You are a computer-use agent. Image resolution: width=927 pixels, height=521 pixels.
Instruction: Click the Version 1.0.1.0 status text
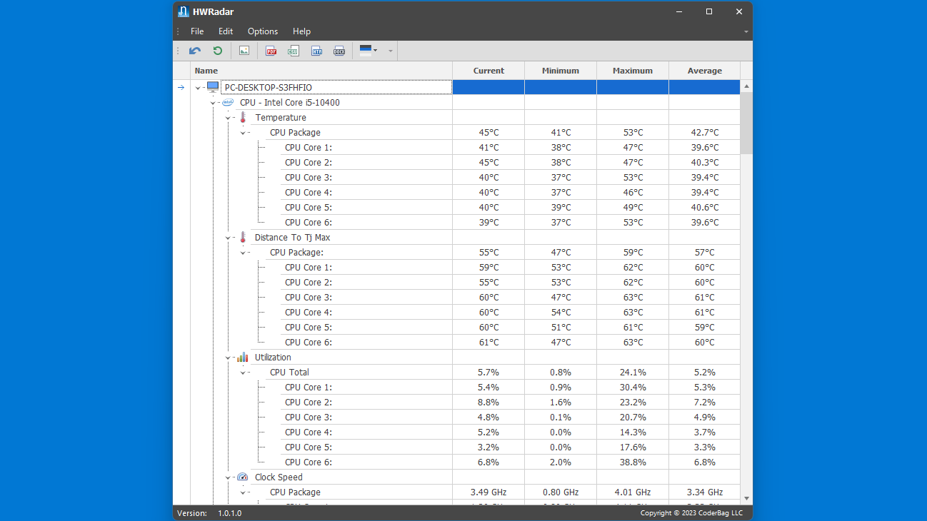[209, 513]
